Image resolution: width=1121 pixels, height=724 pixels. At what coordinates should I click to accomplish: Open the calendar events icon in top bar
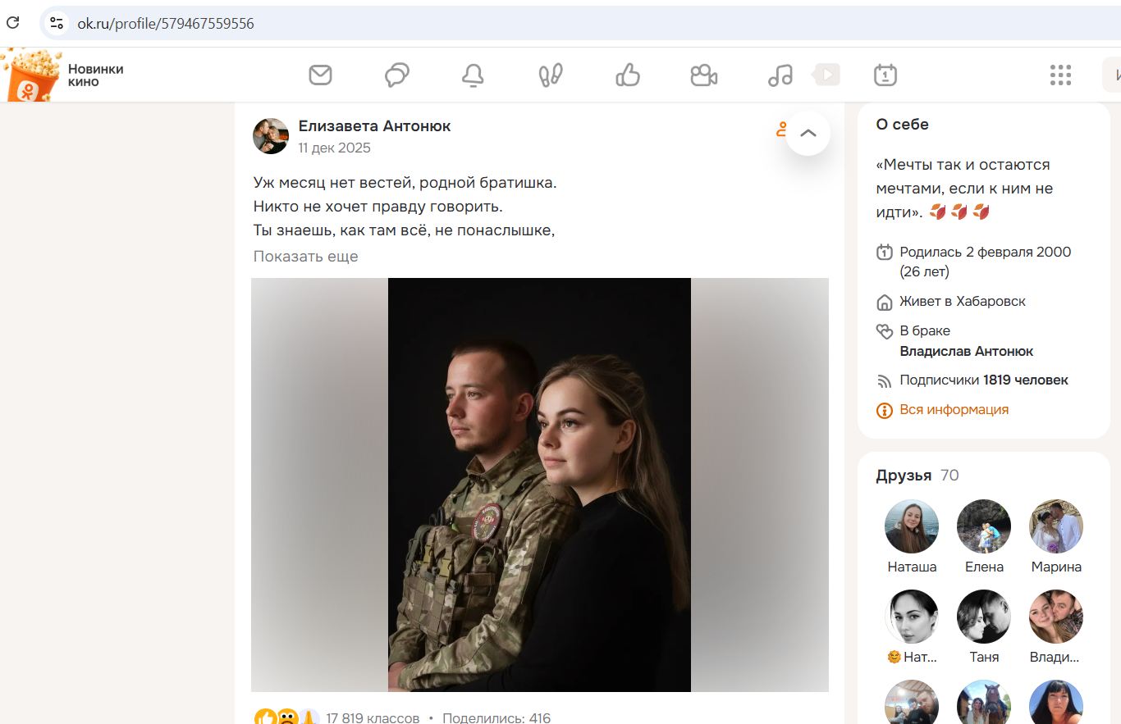(x=885, y=75)
